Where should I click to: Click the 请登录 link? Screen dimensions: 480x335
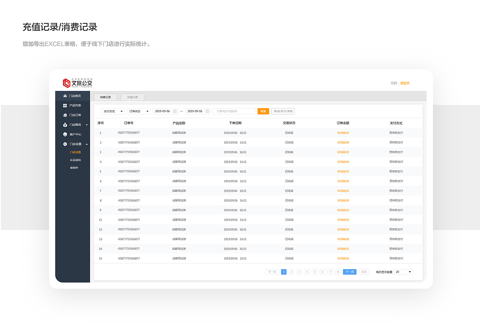pos(405,83)
